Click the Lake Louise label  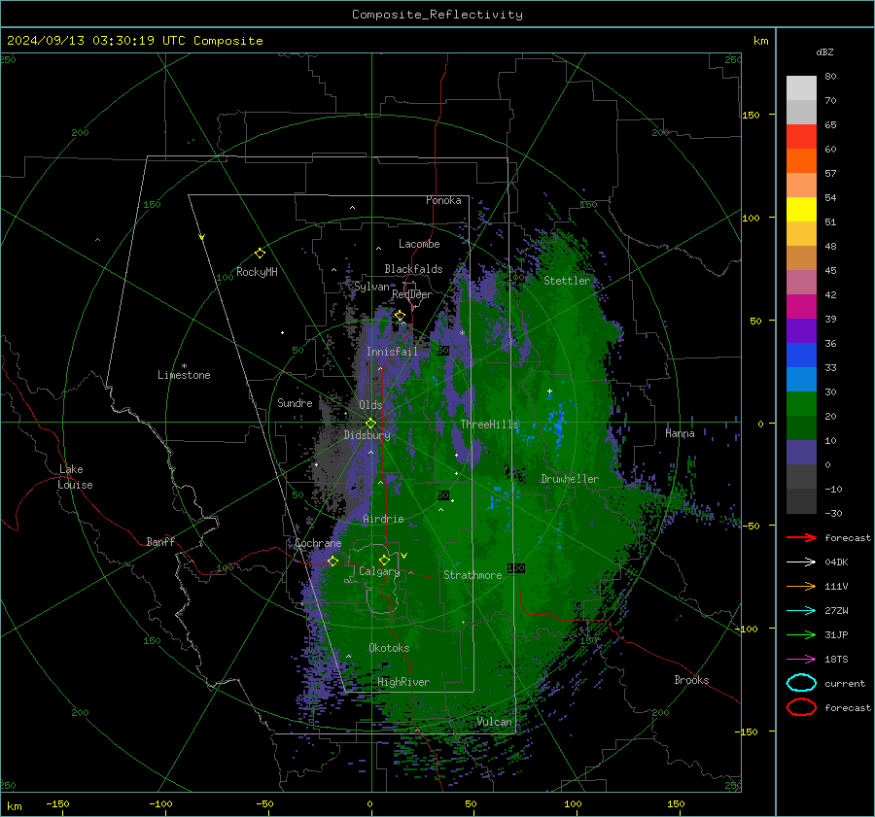75,477
